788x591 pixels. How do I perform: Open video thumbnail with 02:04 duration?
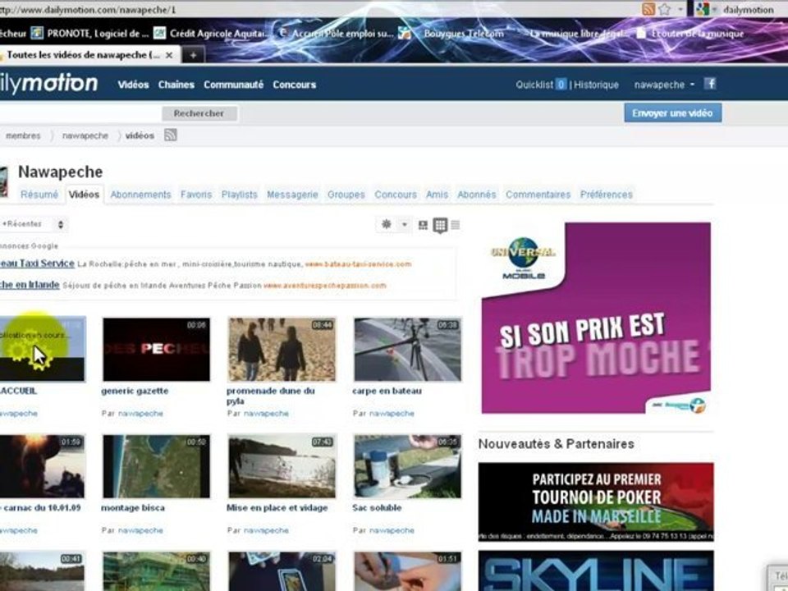point(282,571)
